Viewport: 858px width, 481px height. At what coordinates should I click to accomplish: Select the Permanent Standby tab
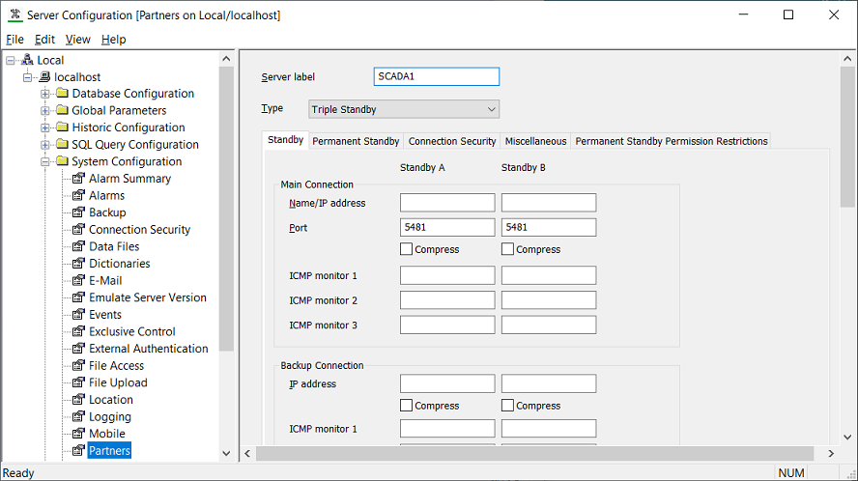pyautogui.click(x=356, y=141)
